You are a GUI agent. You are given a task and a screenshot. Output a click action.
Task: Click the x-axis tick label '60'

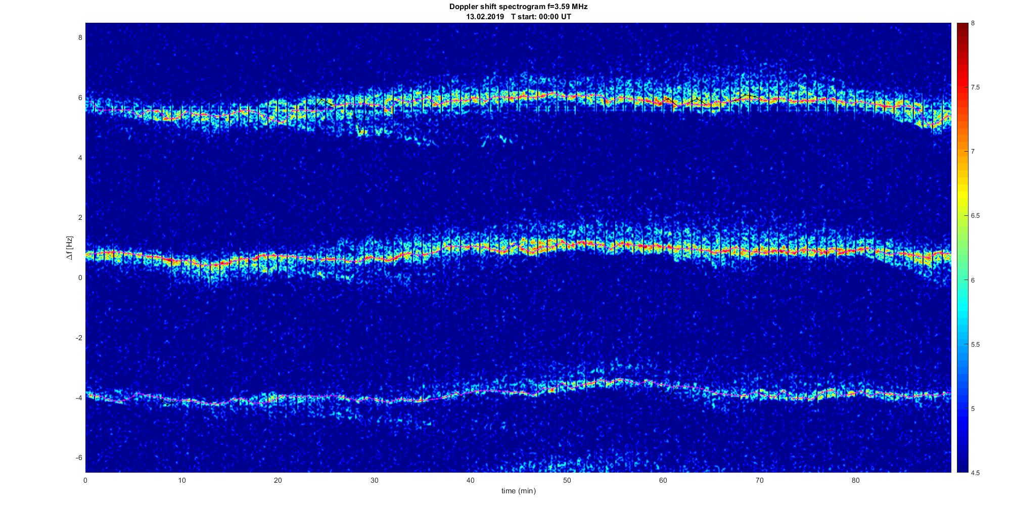[x=663, y=481]
